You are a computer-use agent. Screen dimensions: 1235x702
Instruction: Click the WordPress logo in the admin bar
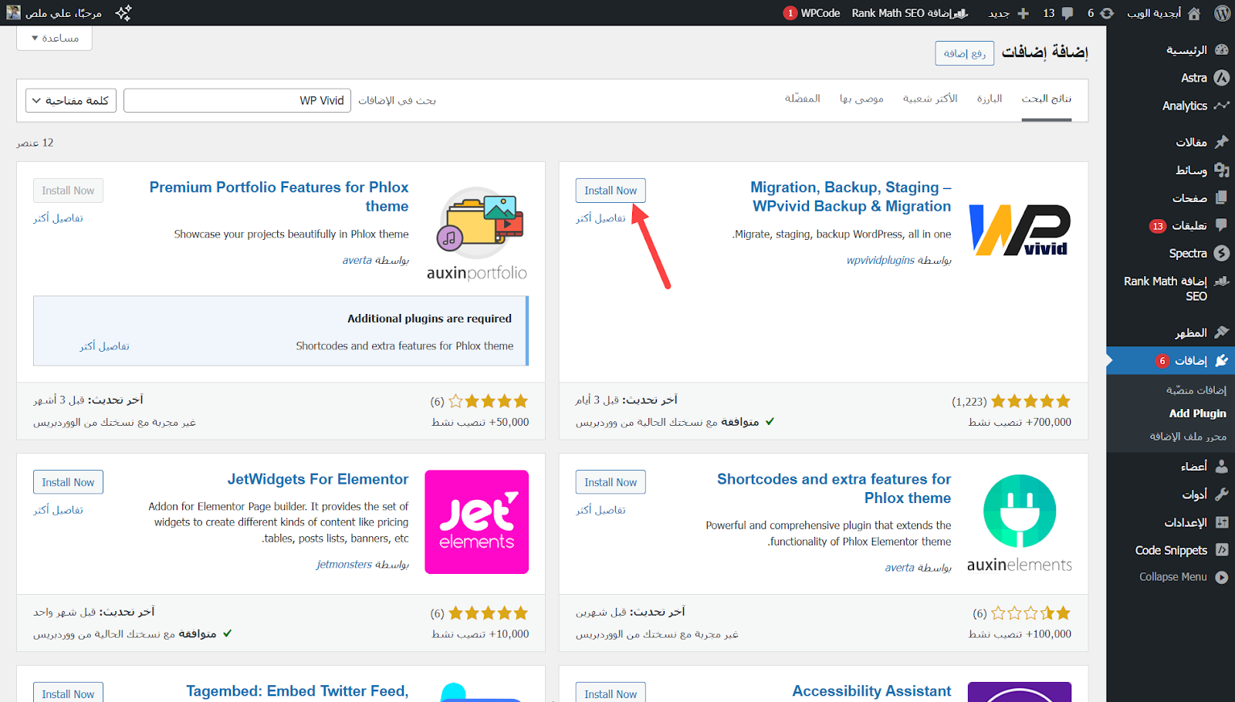tap(1222, 13)
